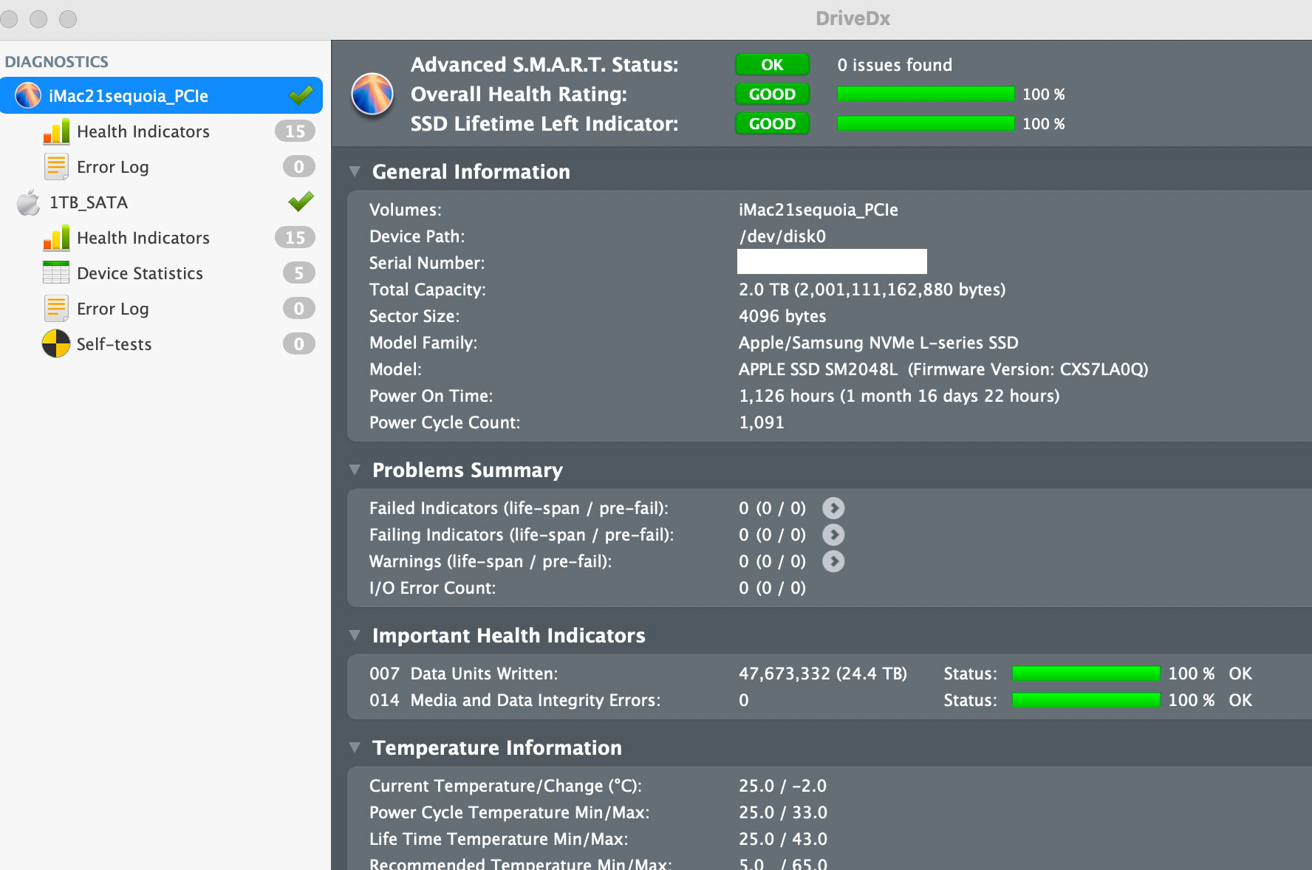Collapse the Important Health Indicators section
Image resolution: width=1312 pixels, height=870 pixels.
coord(355,636)
